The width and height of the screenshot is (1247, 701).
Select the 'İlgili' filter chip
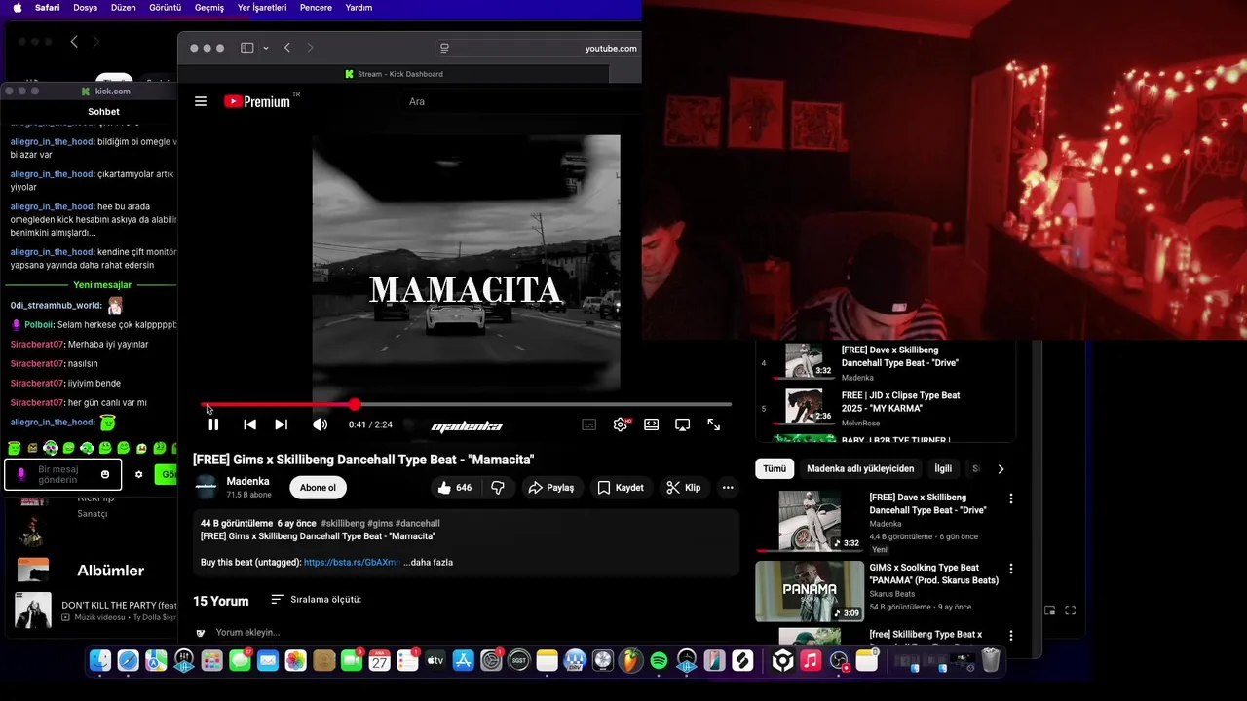pos(943,469)
